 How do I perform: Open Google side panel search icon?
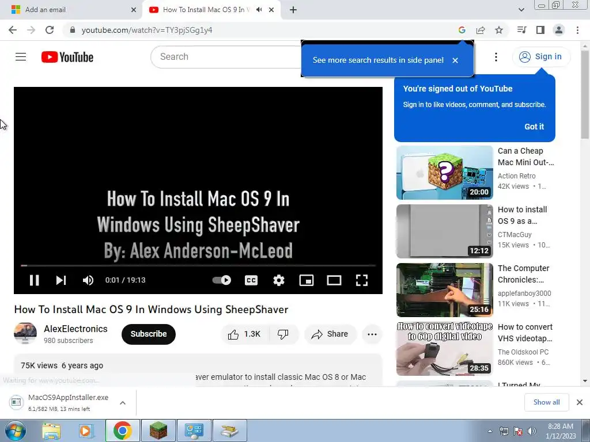point(462,30)
